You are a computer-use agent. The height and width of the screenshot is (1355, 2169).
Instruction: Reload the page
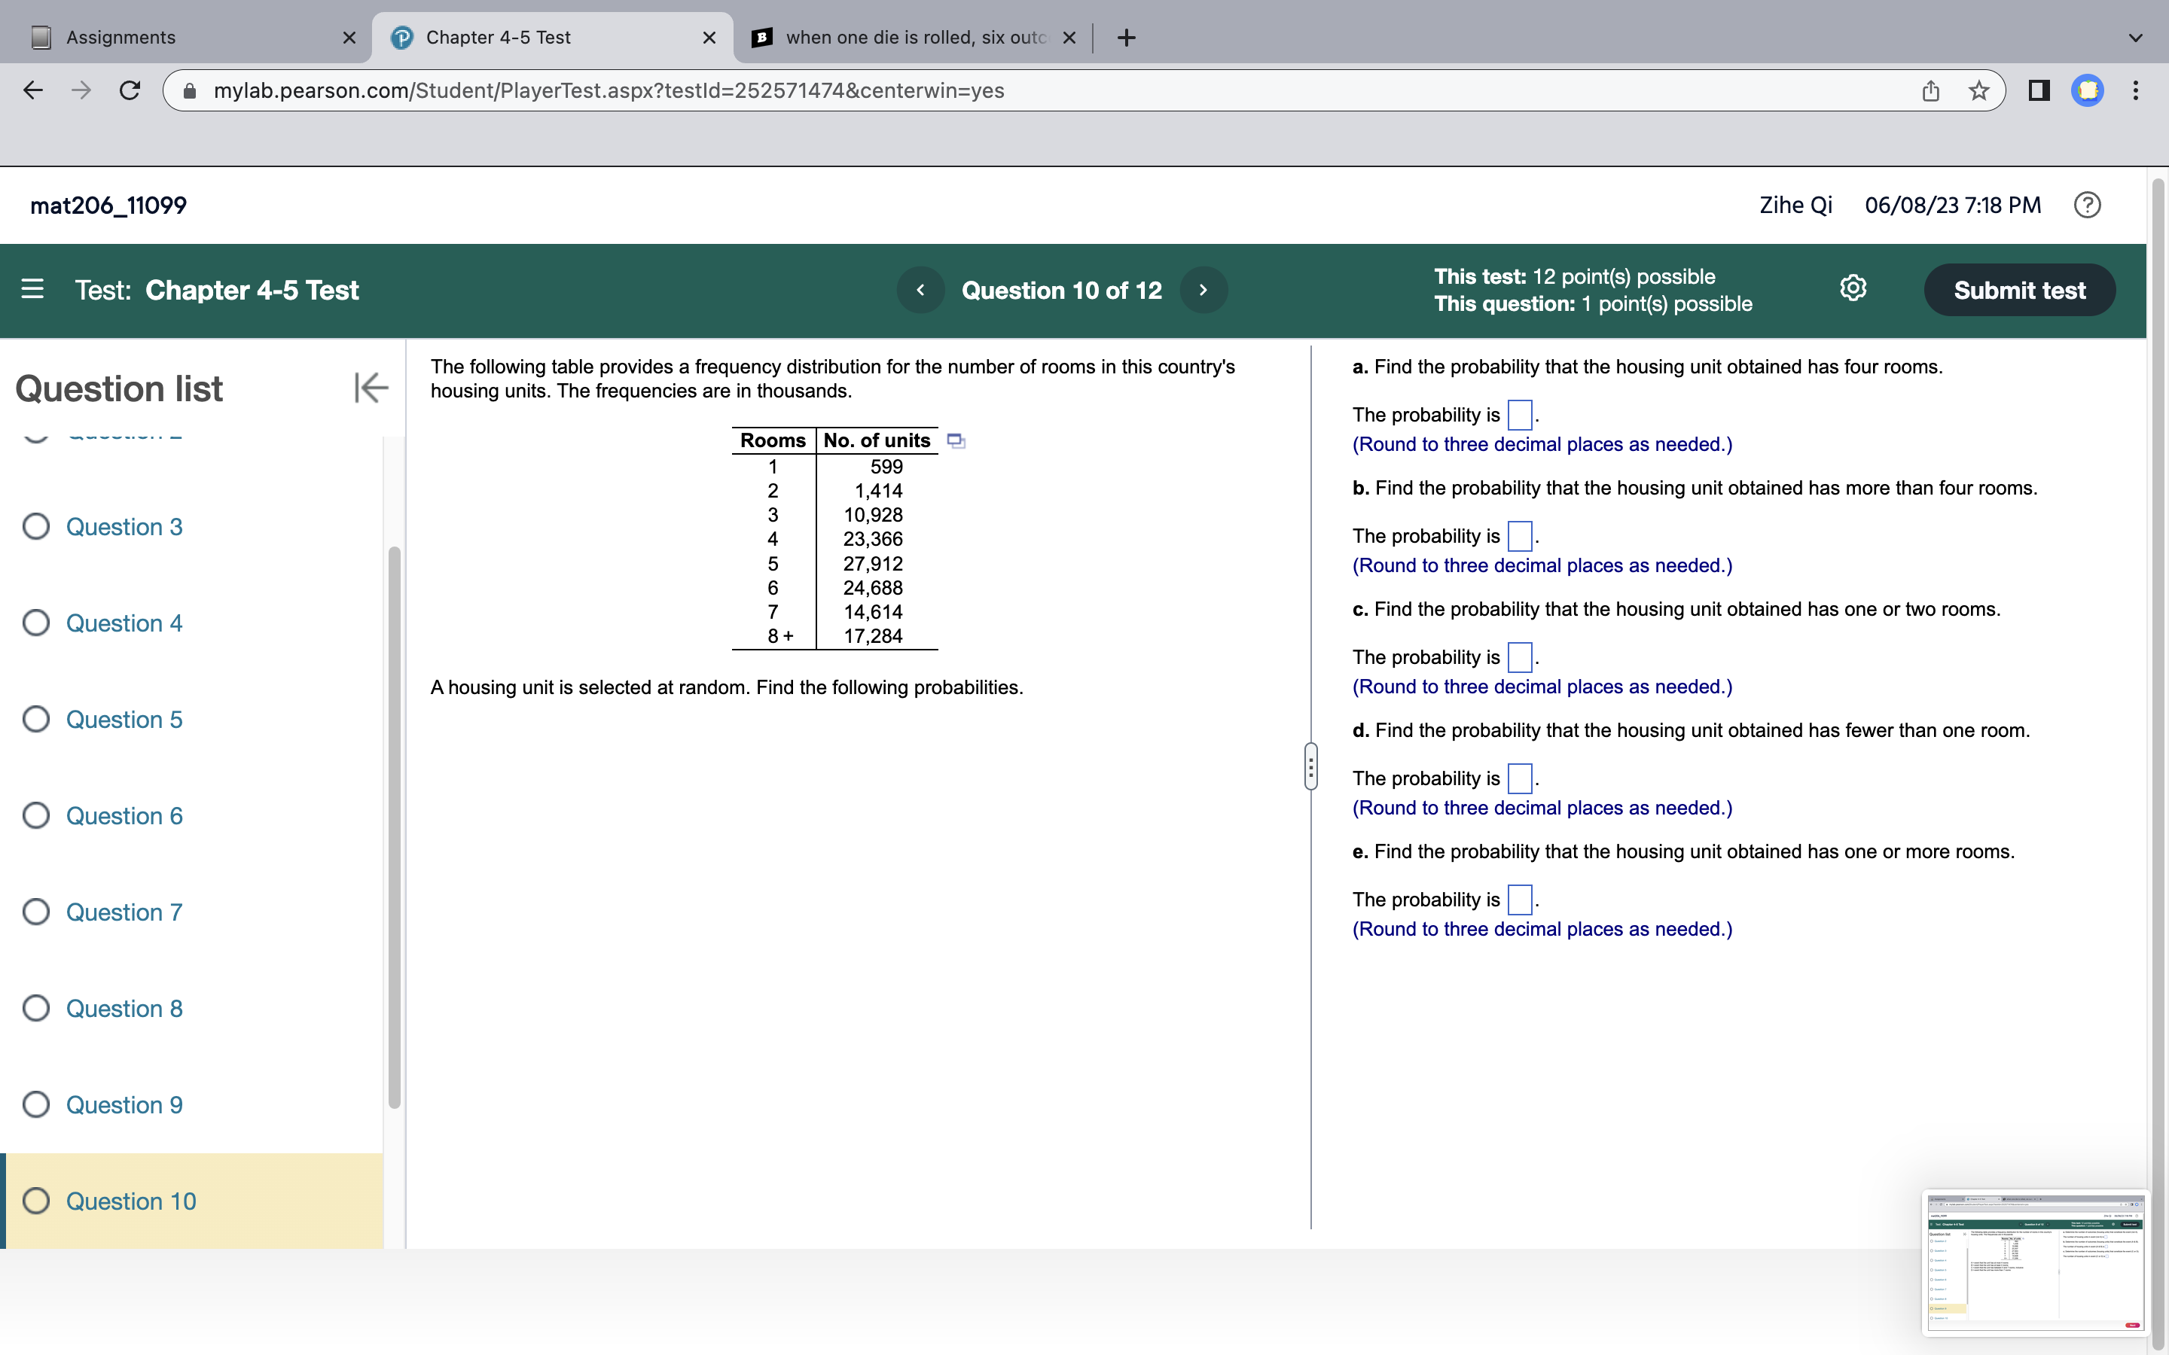130,90
